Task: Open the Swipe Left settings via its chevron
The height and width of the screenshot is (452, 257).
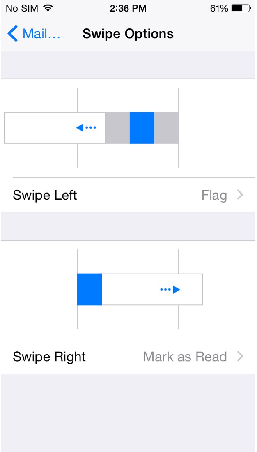Action: point(240,195)
